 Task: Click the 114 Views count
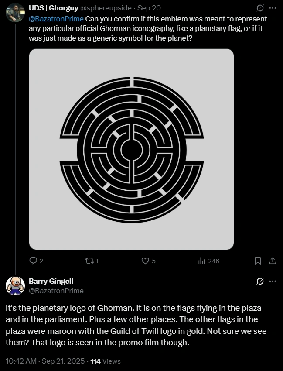pos(105,361)
